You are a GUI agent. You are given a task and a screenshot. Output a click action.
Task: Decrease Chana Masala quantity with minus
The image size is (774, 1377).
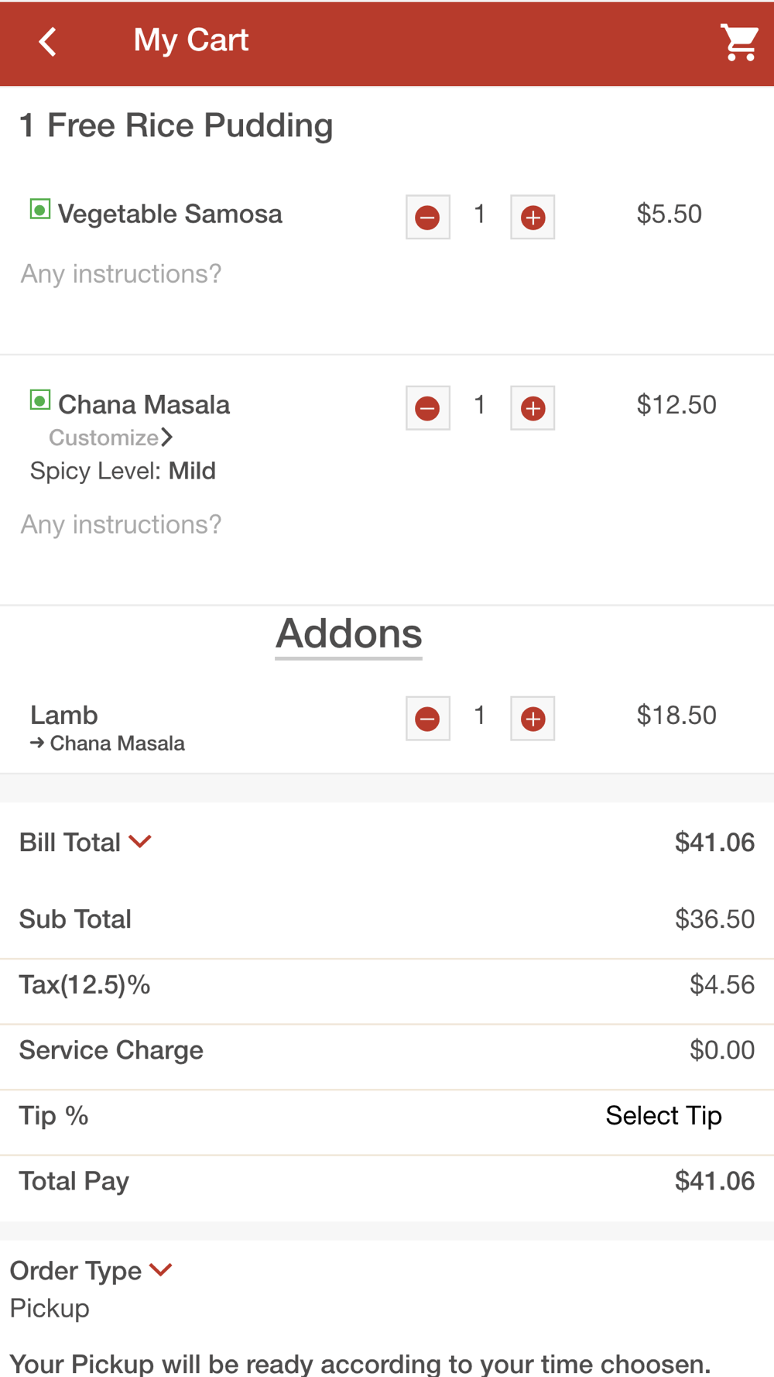point(428,407)
